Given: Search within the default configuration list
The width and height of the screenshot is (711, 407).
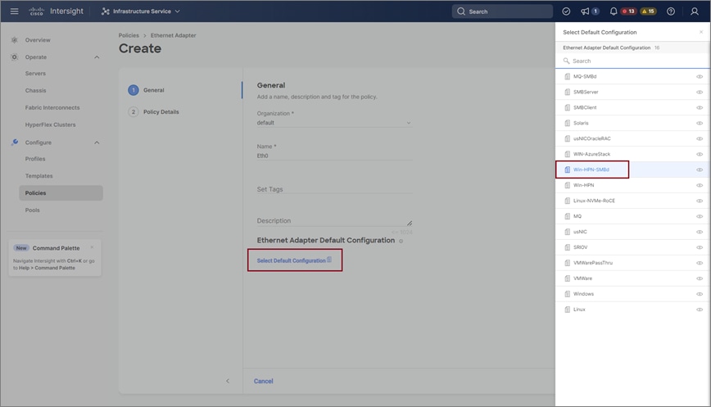Looking at the screenshot, I should [632, 61].
